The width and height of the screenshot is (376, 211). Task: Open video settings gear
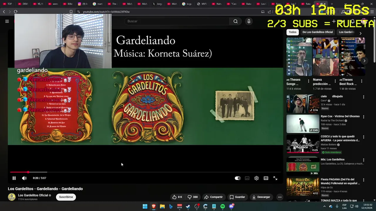click(256, 178)
